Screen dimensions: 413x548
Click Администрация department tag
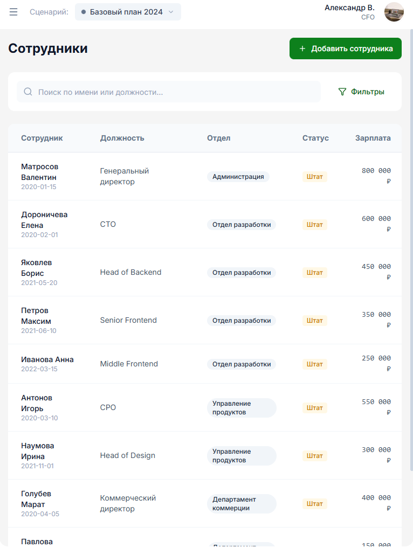(238, 177)
